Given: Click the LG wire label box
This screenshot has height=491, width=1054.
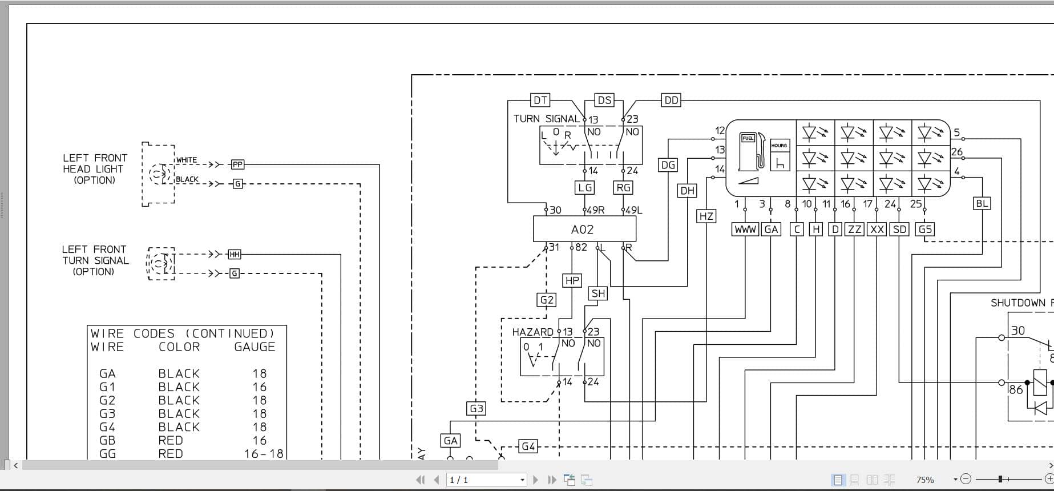Looking at the screenshot, I should 585,187.
